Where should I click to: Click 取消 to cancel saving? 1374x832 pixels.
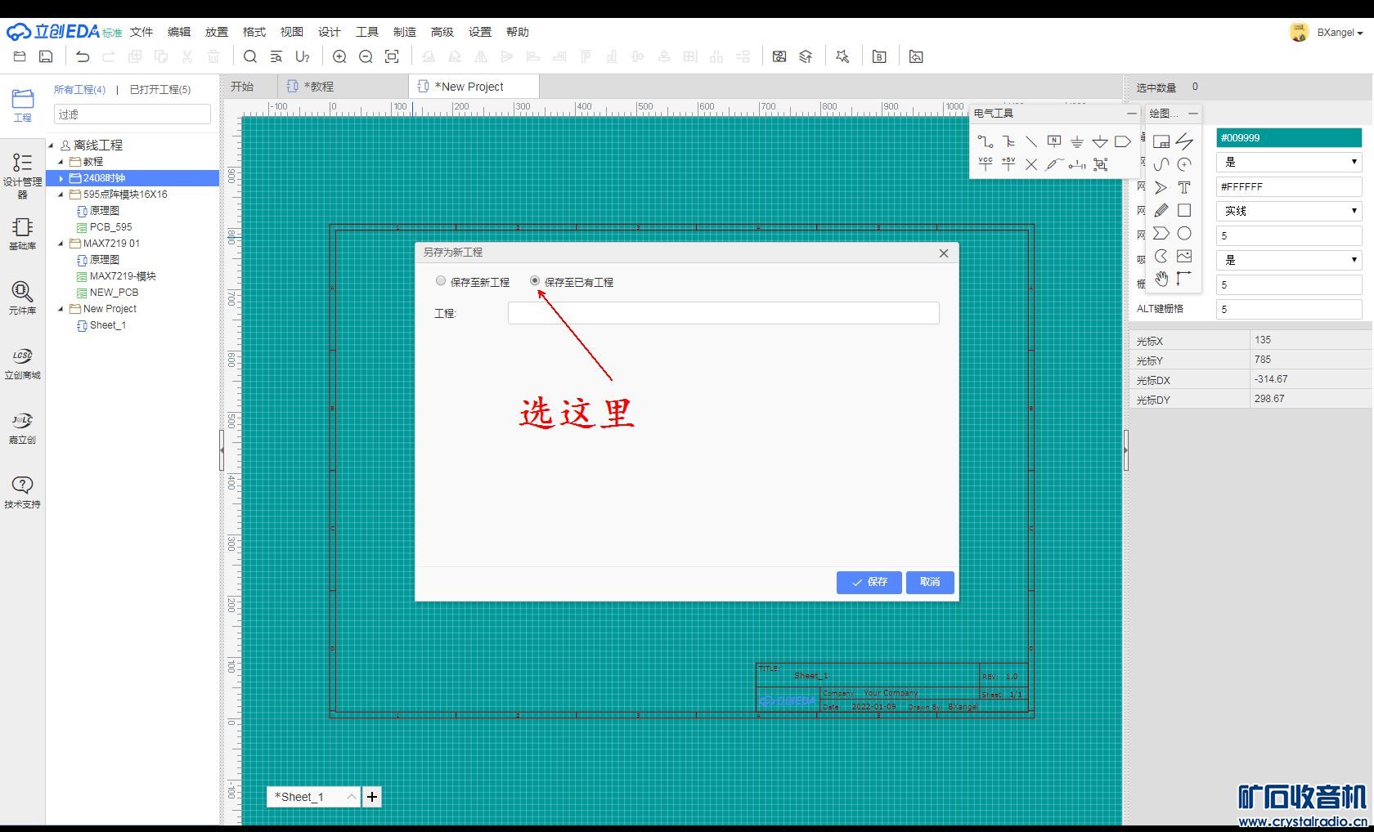coord(930,582)
